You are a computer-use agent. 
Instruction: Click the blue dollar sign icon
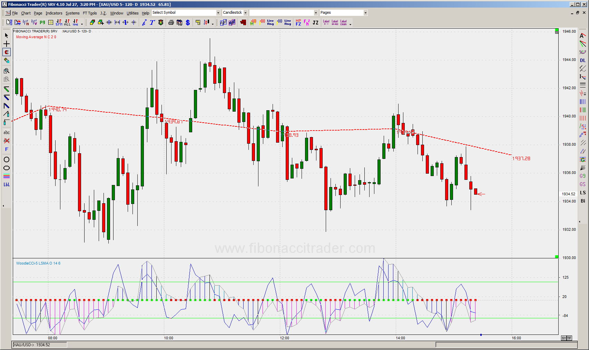[x=188, y=22]
